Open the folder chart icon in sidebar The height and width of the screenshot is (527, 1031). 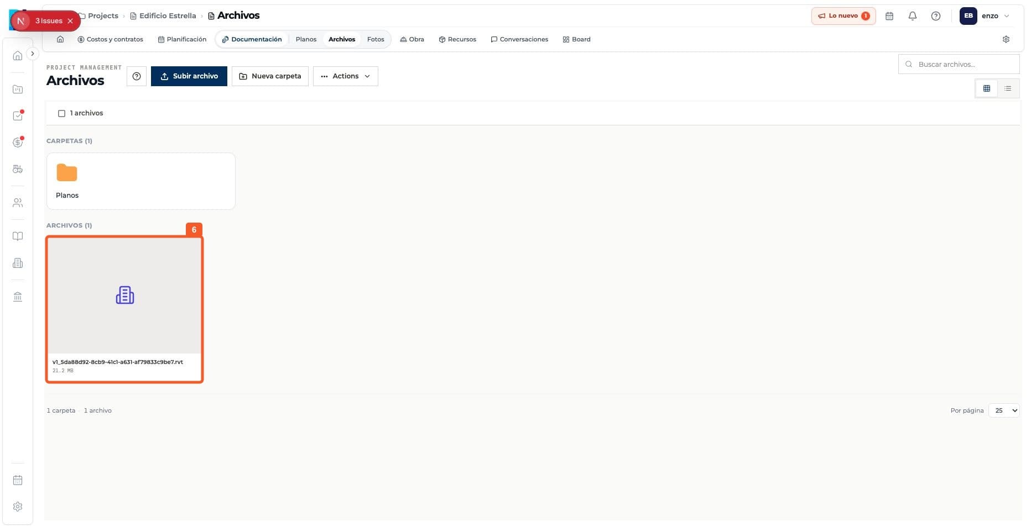(18, 89)
